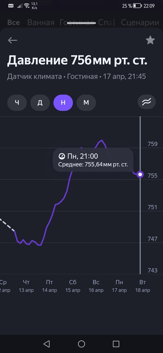Select the Д daily range
163x353 pixels.
coord(40,103)
